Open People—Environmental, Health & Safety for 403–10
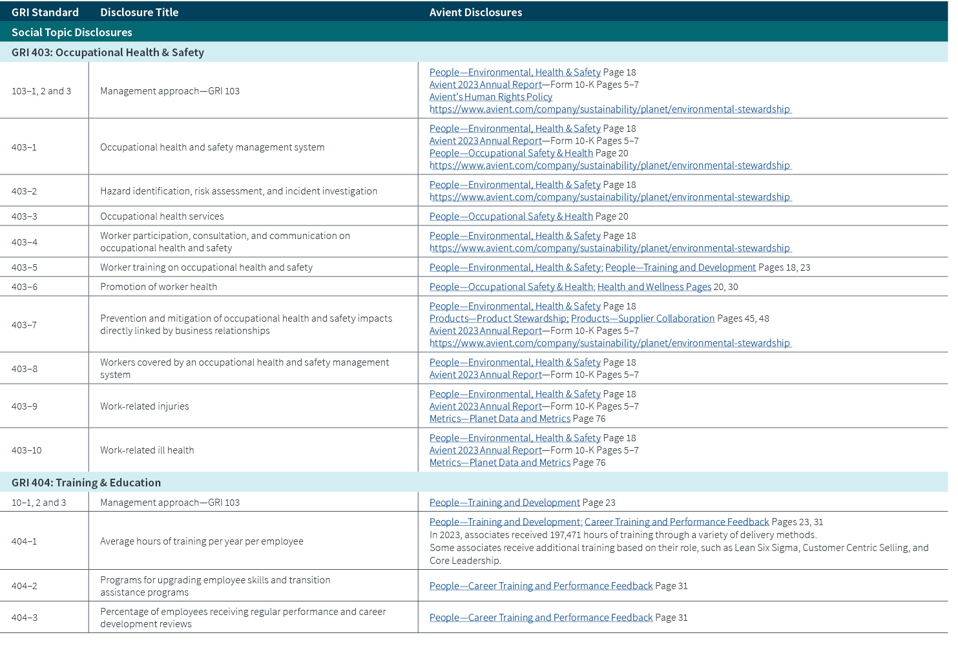 click(x=515, y=437)
